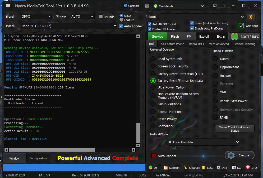The width and height of the screenshot is (263, 178).
Task: Switch to the Extra tab
Action: [220, 36]
